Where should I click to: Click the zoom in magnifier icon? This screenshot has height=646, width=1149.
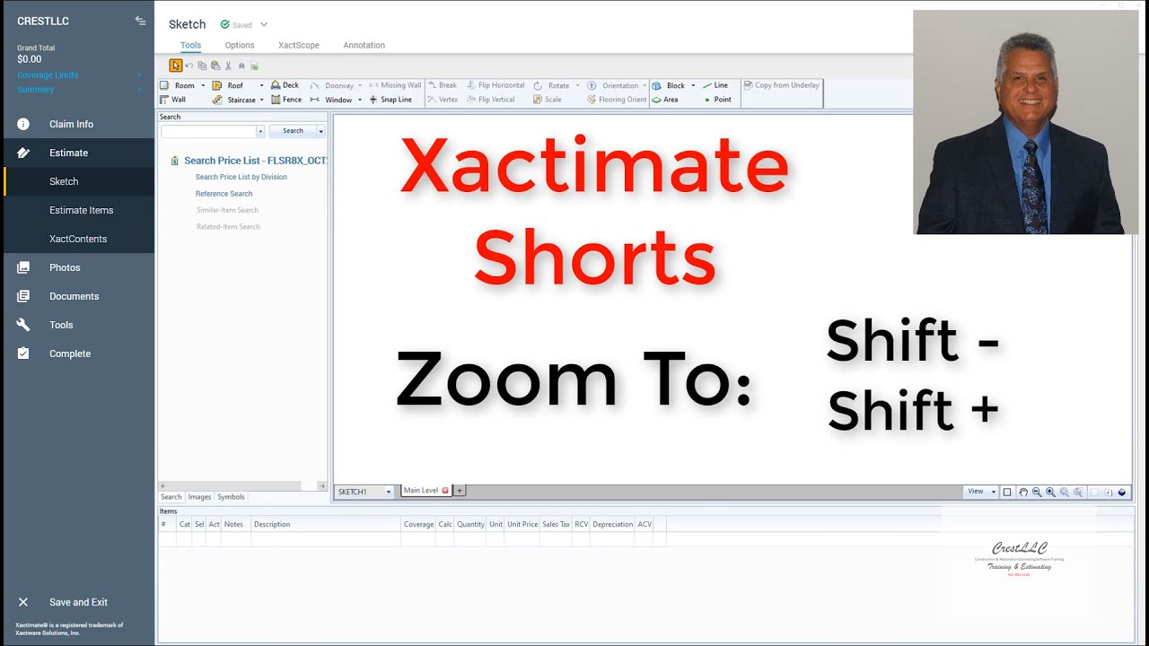[x=1050, y=492]
